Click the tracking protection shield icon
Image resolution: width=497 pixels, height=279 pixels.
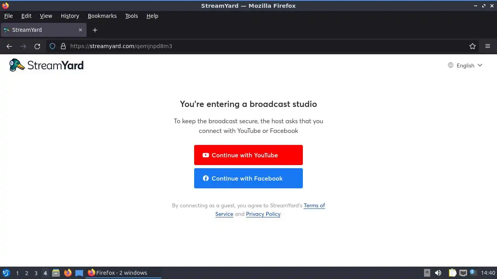(x=52, y=46)
